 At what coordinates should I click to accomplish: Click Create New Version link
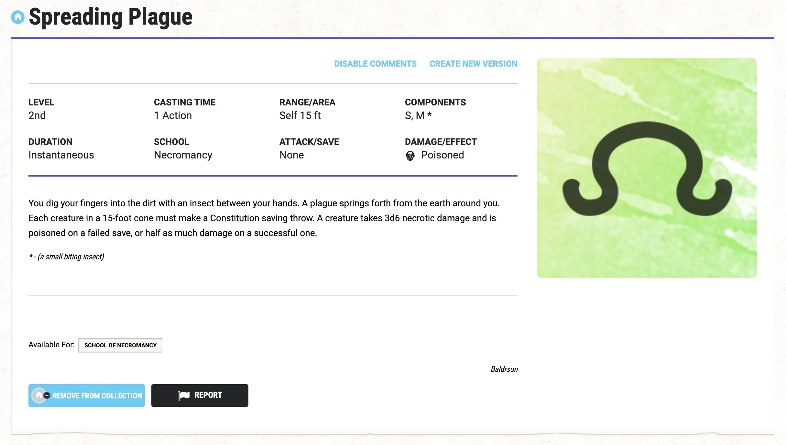click(473, 64)
